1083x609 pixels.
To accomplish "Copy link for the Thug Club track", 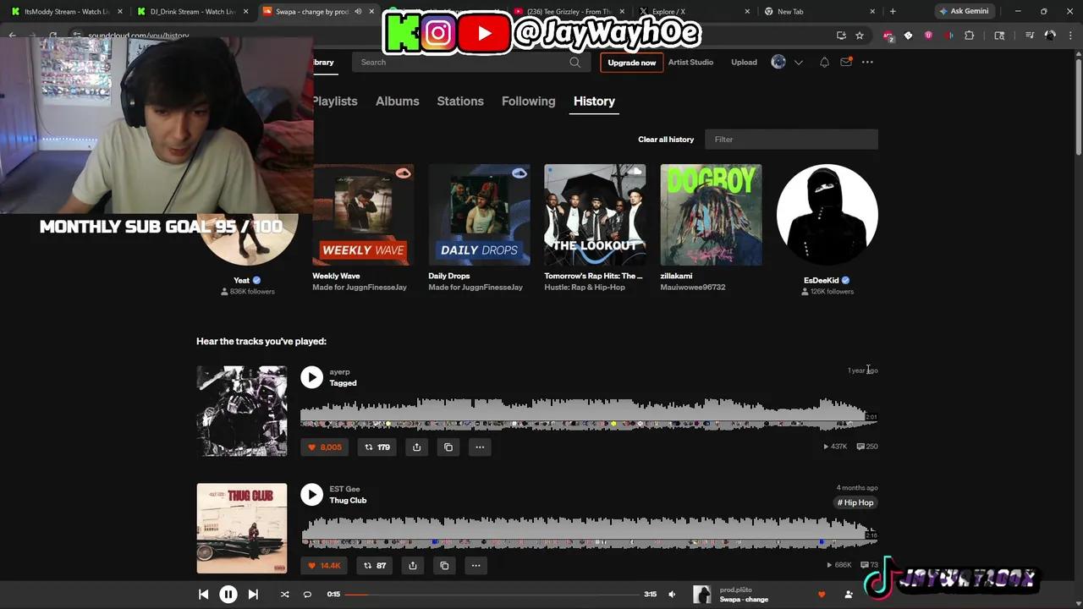I will click(444, 566).
